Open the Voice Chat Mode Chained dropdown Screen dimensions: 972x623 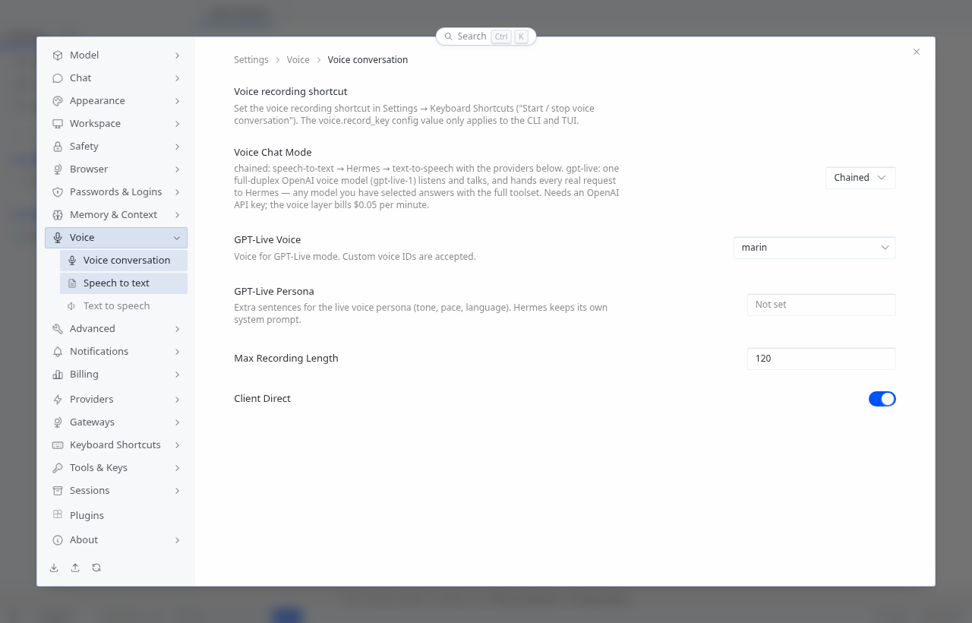[860, 178]
